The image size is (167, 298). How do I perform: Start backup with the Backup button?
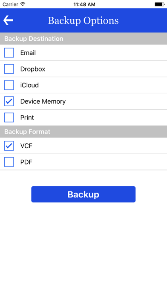83,194
